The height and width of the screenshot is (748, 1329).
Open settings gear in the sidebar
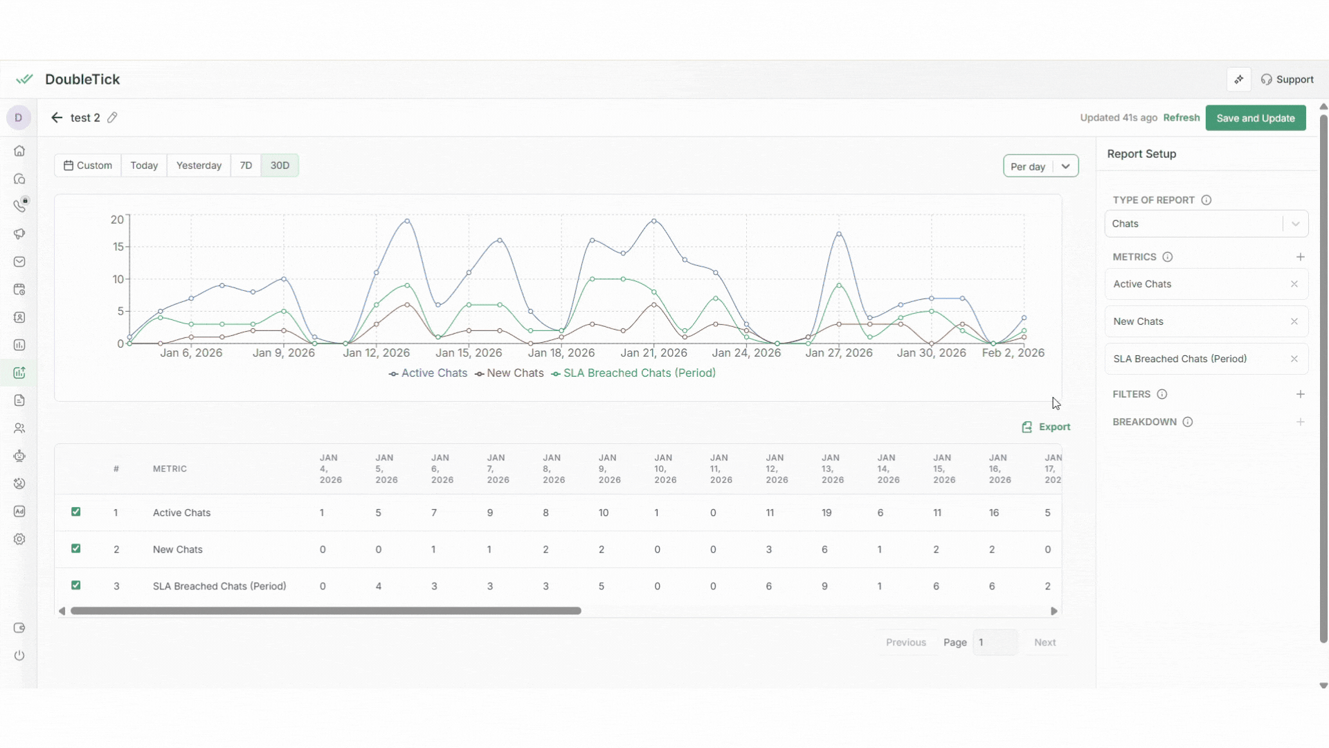(x=19, y=539)
